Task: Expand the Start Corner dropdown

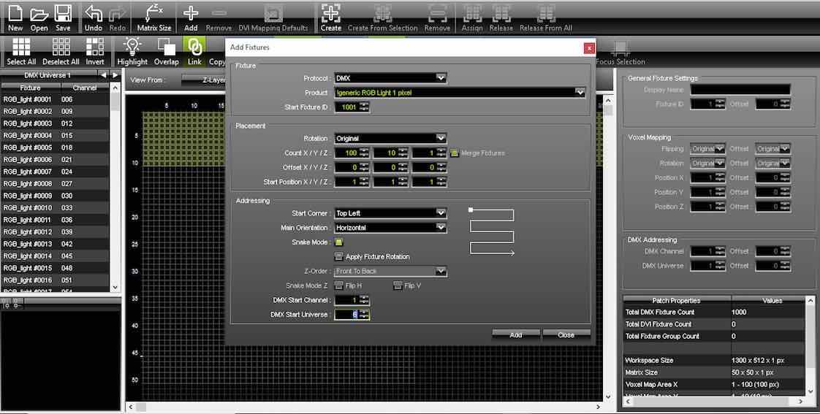Action: point(390,213)
